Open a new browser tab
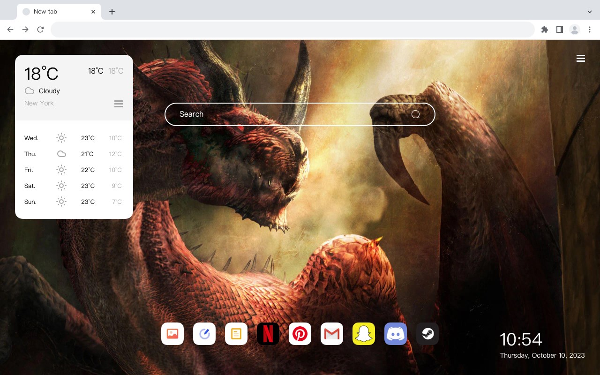Viewport: 600px width, 375px height. tap(112, 12)
